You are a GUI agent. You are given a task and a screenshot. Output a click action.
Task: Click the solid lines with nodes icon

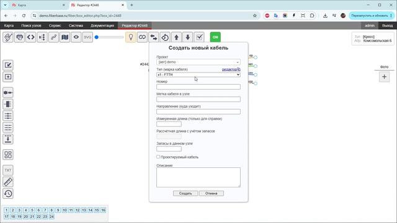click(x=8, y=116)
